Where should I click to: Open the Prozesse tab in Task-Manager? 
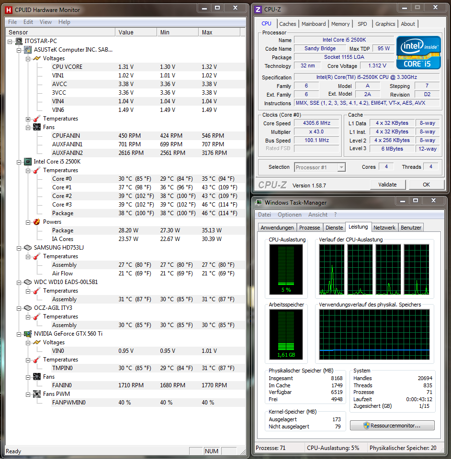309,228
